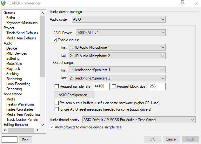Close the REAPER Preferences window

click(196, 3)
